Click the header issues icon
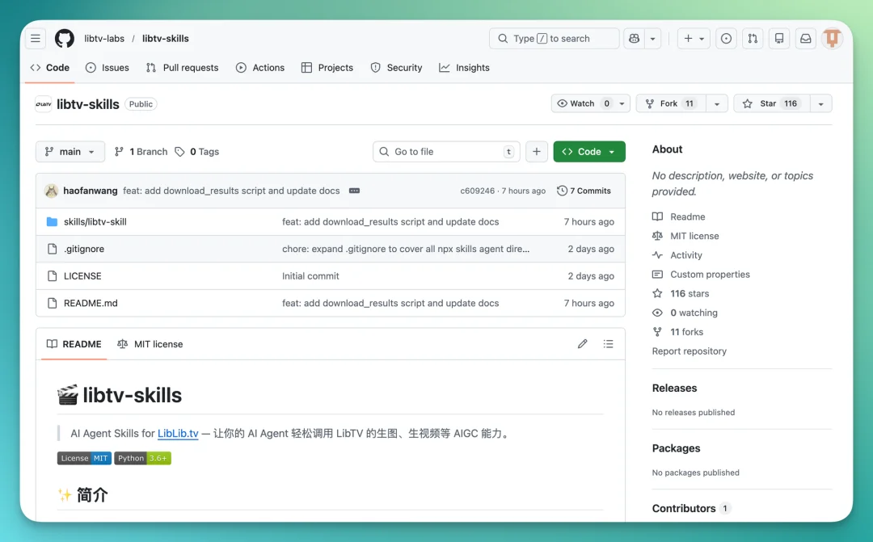 726,39
